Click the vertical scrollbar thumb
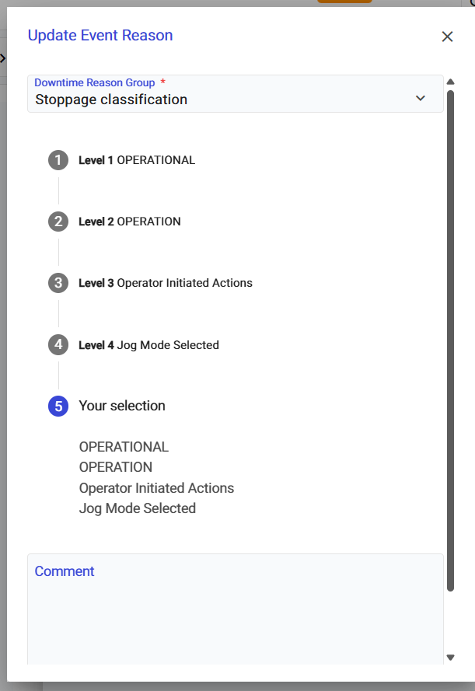This screenshot has width=475, height=691. (450, 334)
